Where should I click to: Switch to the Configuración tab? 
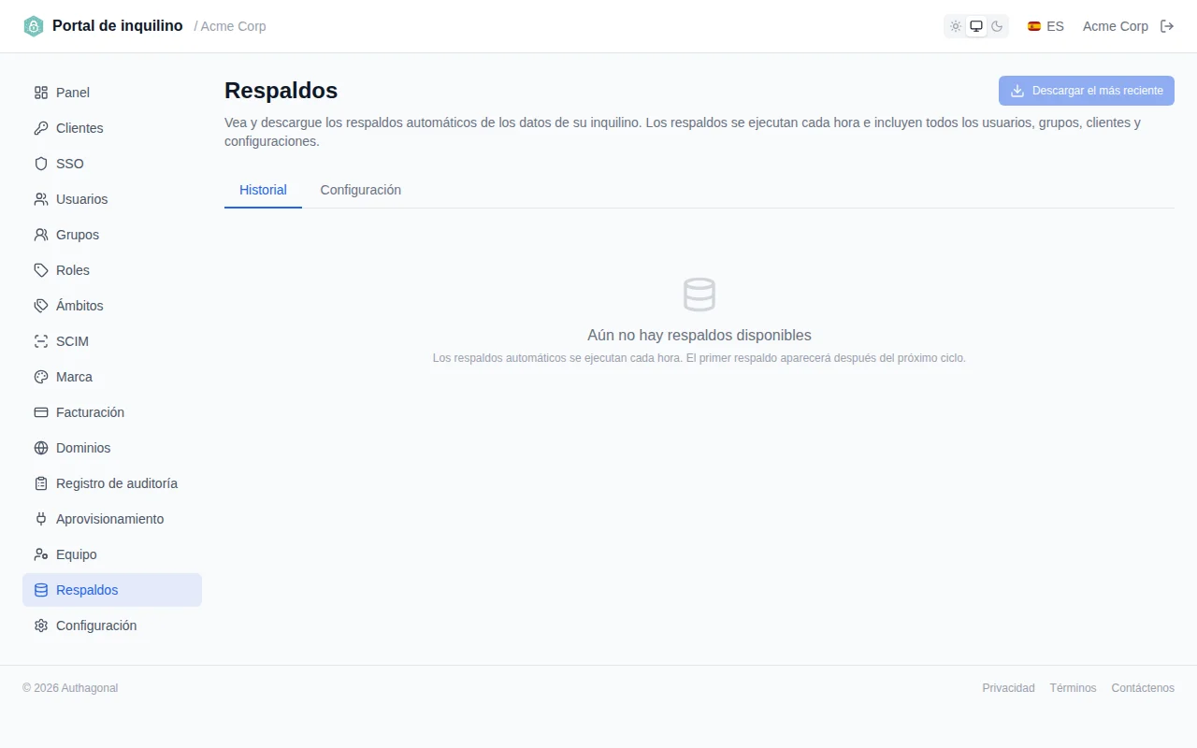click(361, 190)
